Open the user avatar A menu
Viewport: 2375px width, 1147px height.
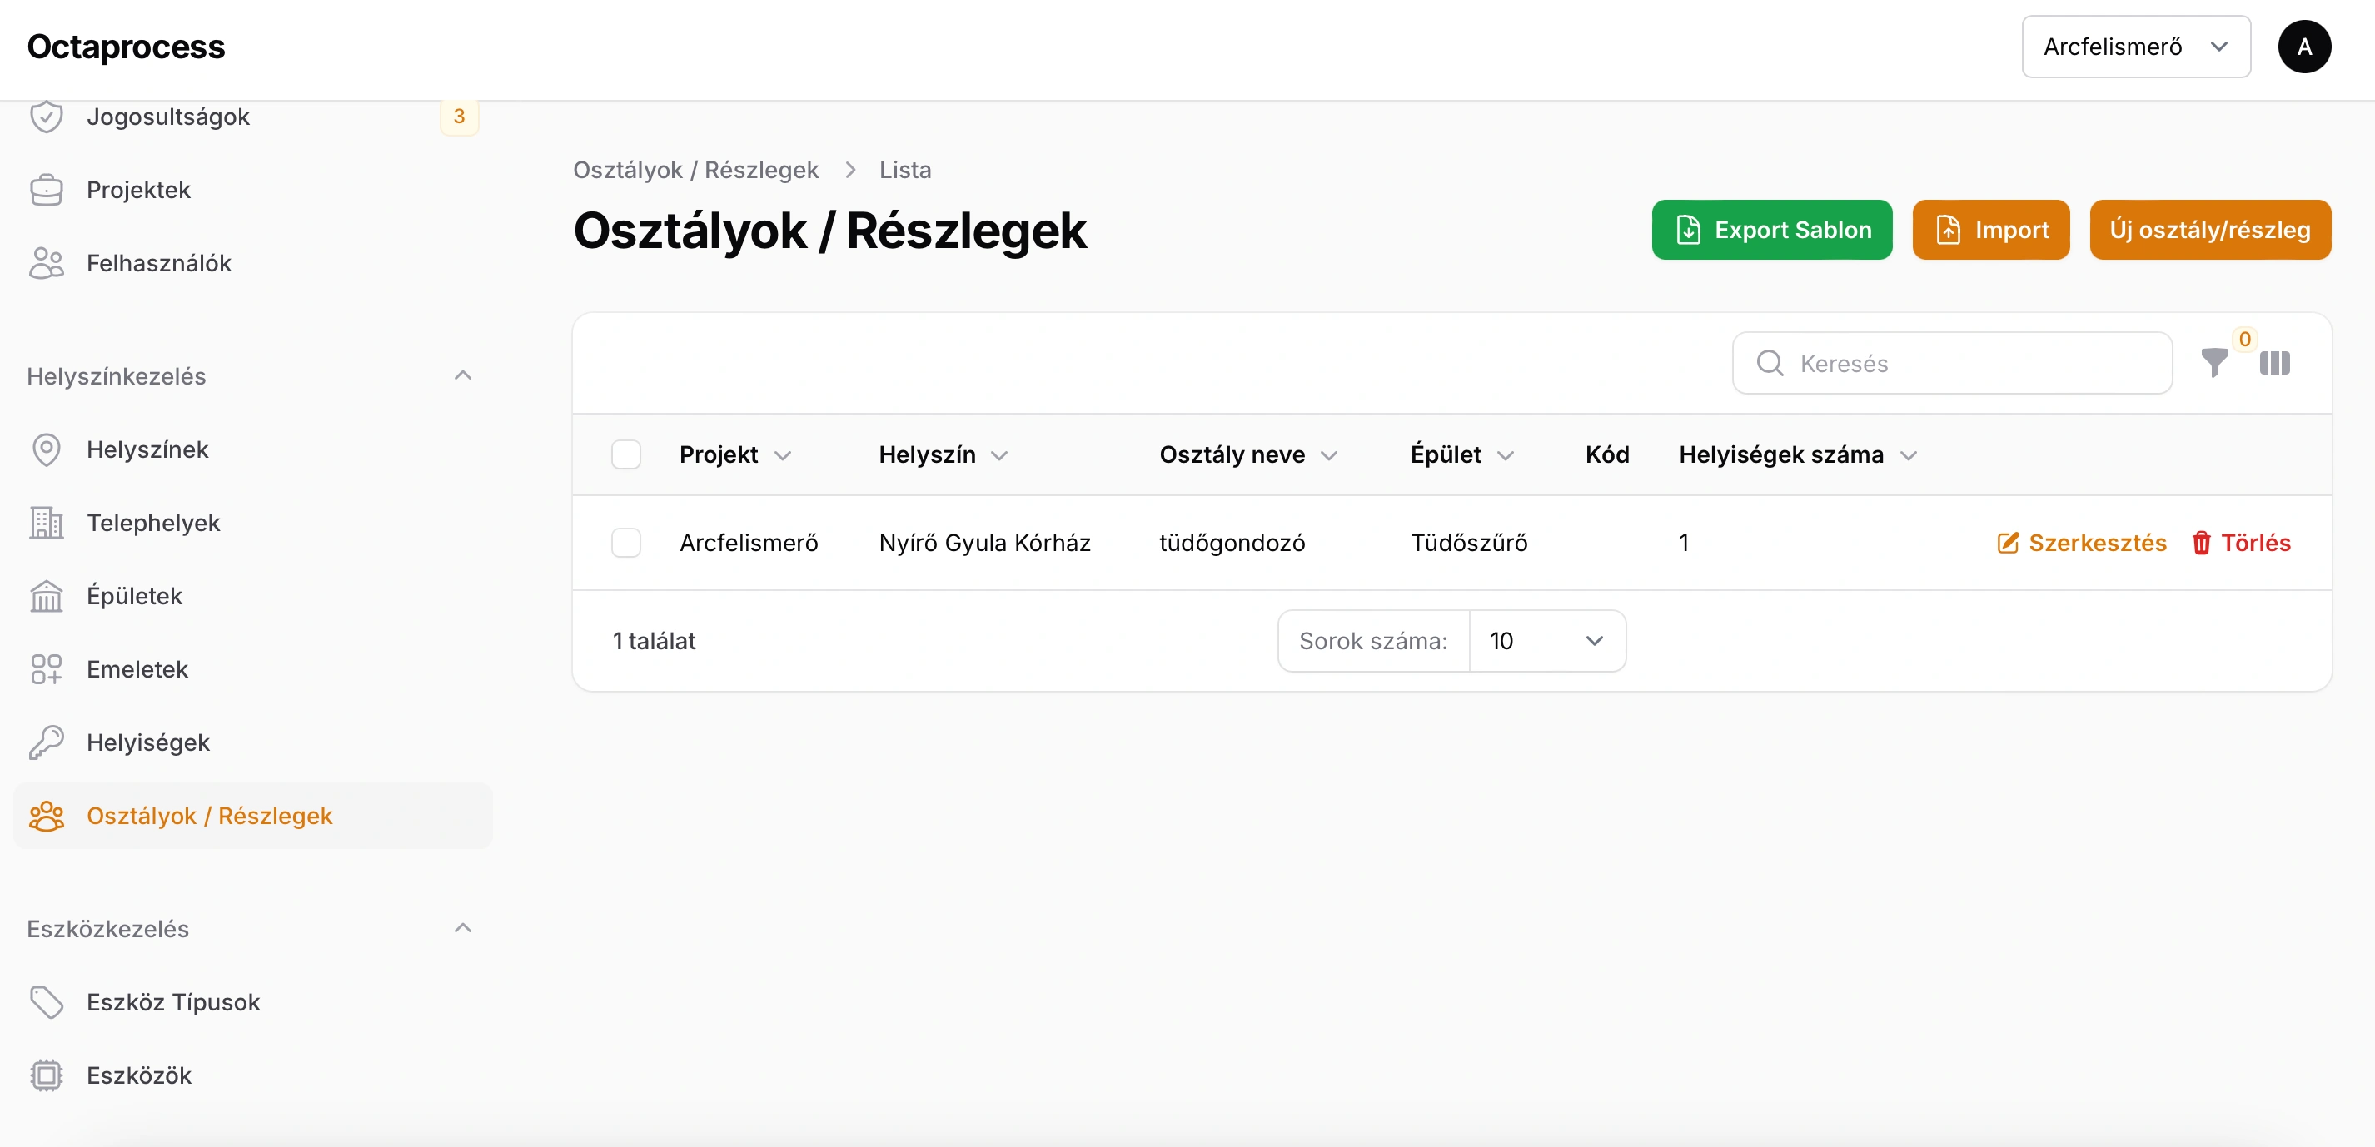point(2303,47)
